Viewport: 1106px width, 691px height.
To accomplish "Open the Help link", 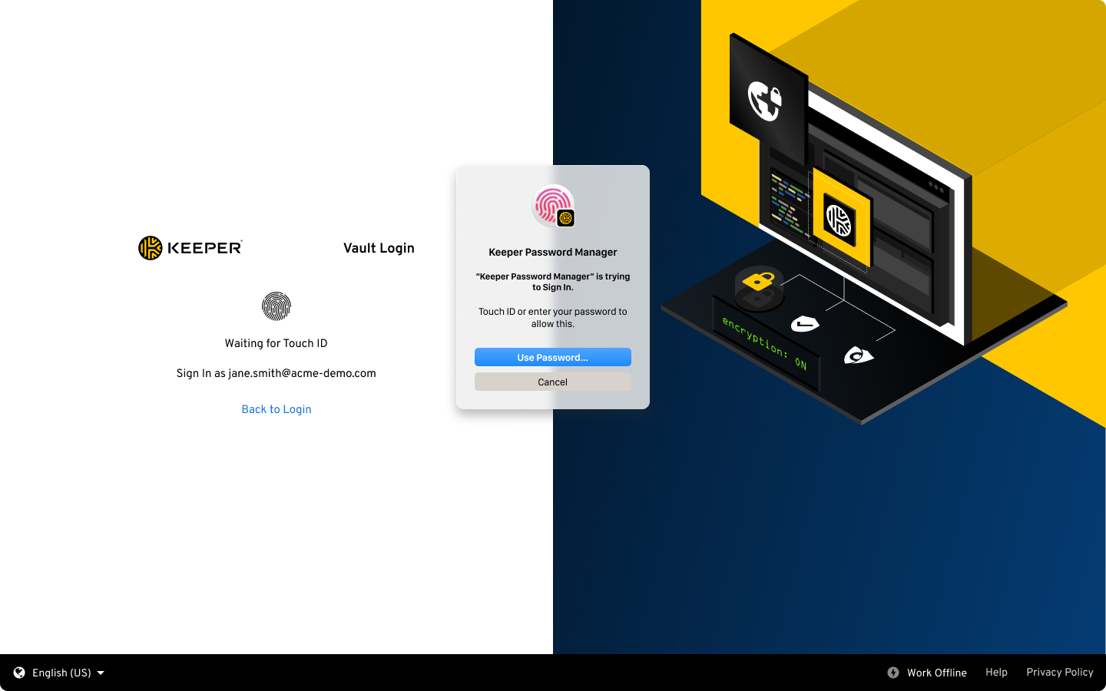I will tap(996, 673).
